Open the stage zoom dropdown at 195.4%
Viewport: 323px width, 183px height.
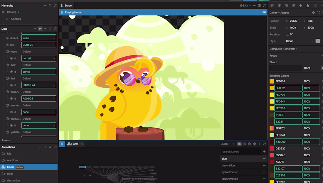coord(245,6)
